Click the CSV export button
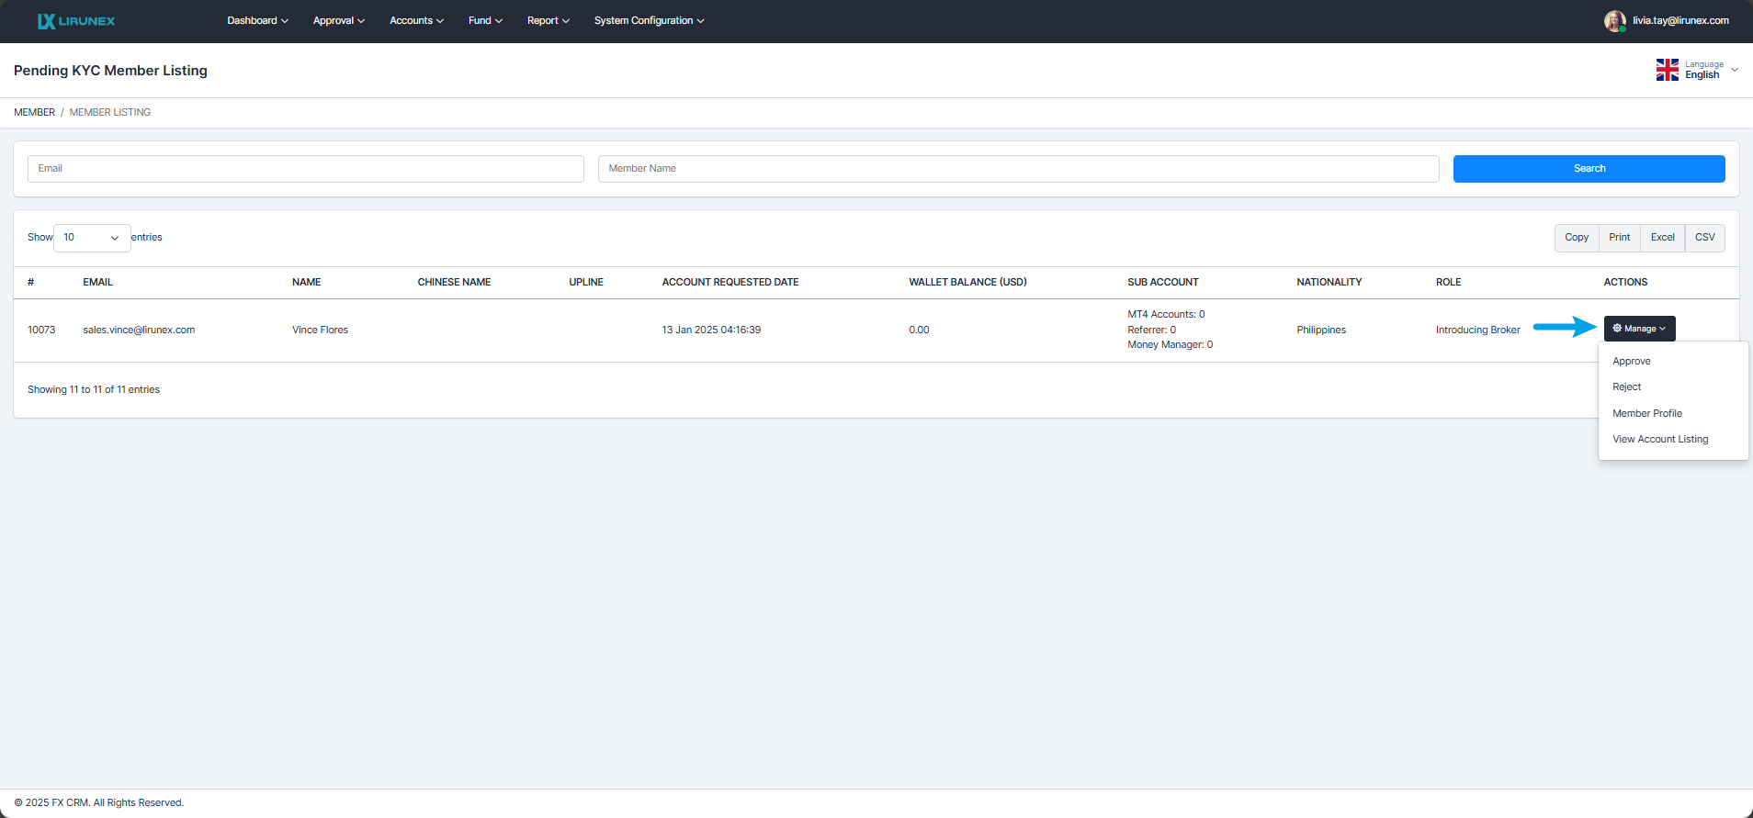 [1704, 238]
